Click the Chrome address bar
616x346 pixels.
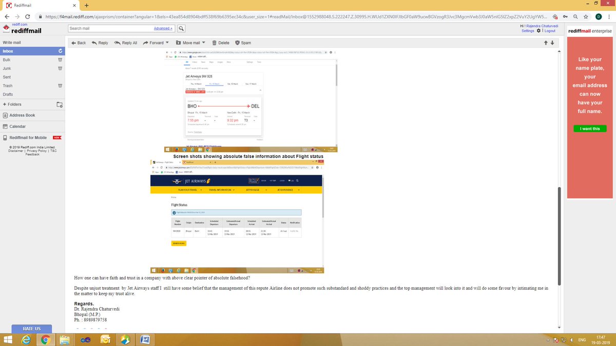(x=295, y=16)
